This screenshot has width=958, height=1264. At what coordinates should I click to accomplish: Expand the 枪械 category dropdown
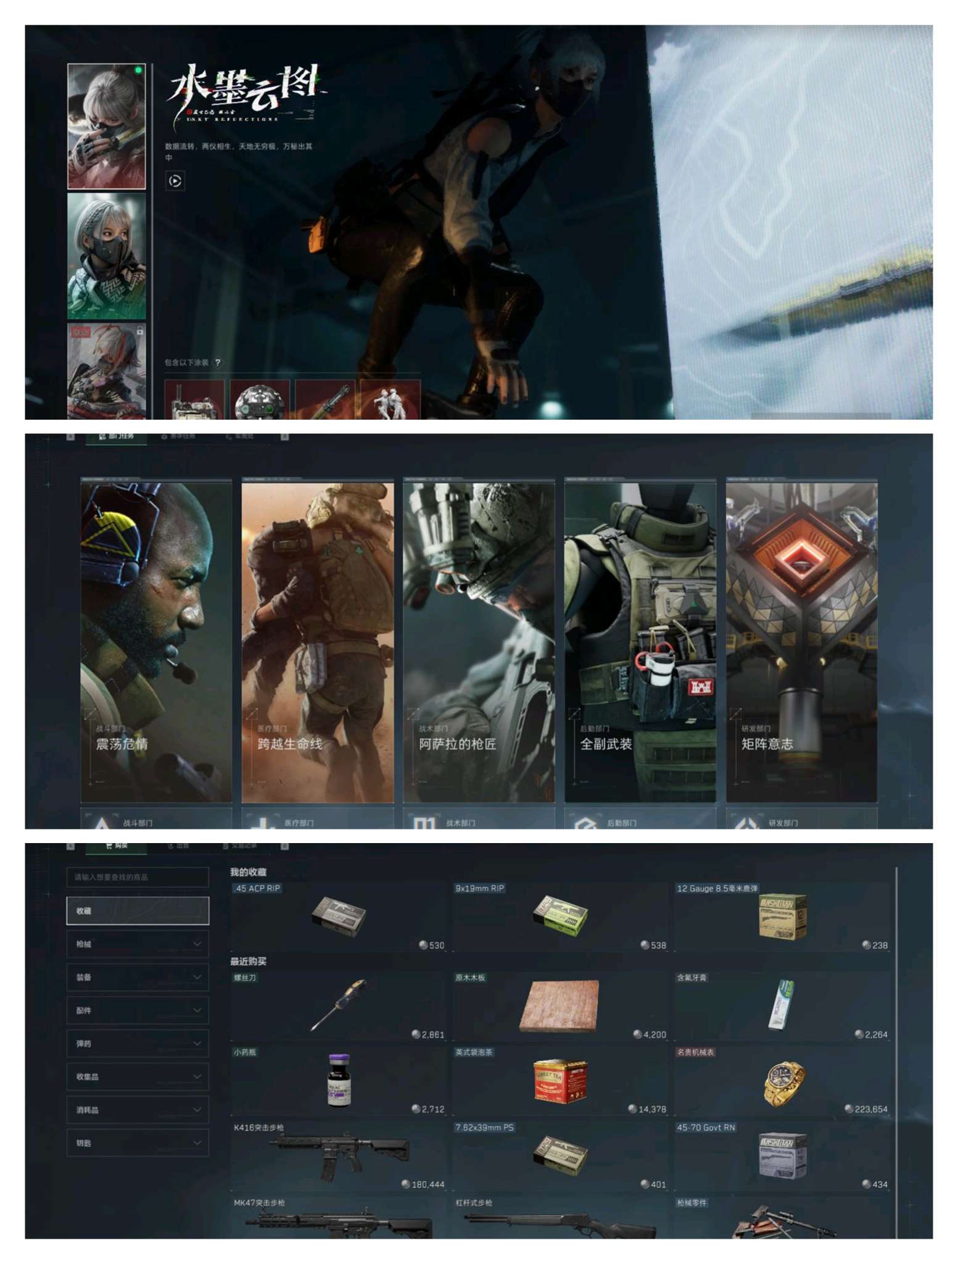coord(138,944)
